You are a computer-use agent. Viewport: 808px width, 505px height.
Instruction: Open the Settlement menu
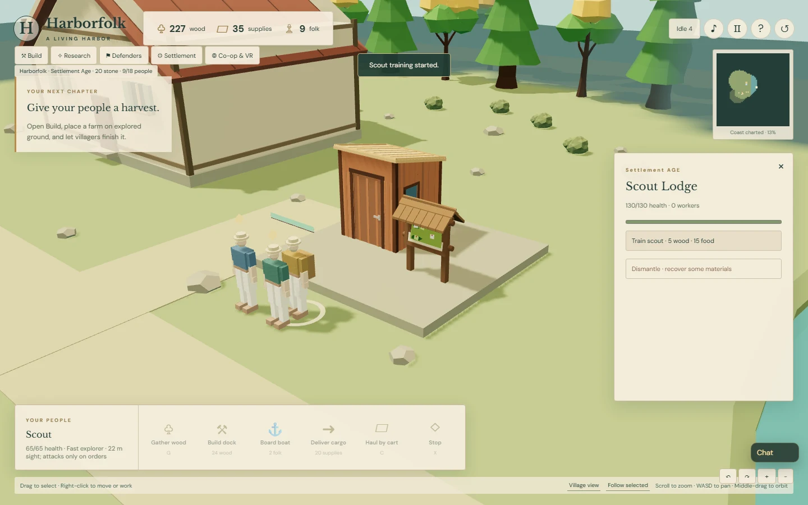(x=177, y=56)
